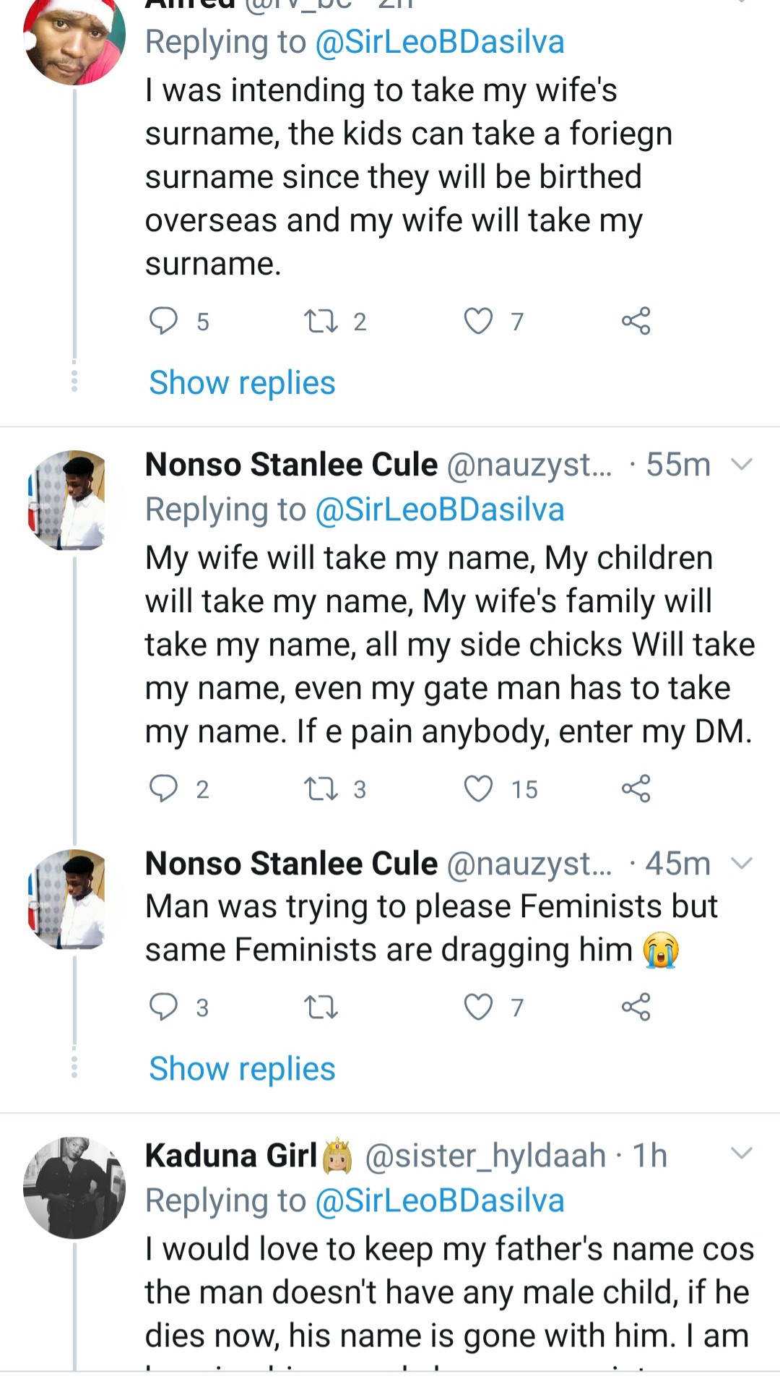Open Nonso Stanlee Cule's profile name at 55m
The height and width of the screenshot is (1379, 780).
point(291,464)
